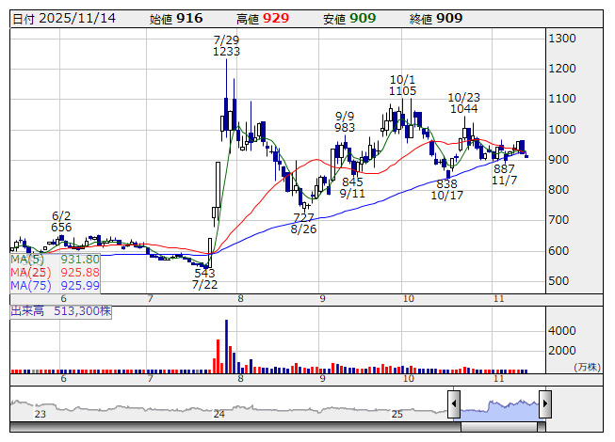Click the tallest volume bar in late July
Image resolution: width=615 pixels, height=442 pixels.
(x=226, y=345)
